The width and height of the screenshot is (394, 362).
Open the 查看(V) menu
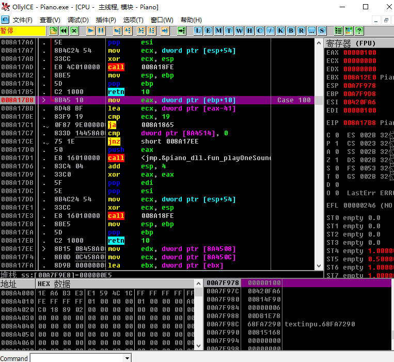(x=50, y=20)
